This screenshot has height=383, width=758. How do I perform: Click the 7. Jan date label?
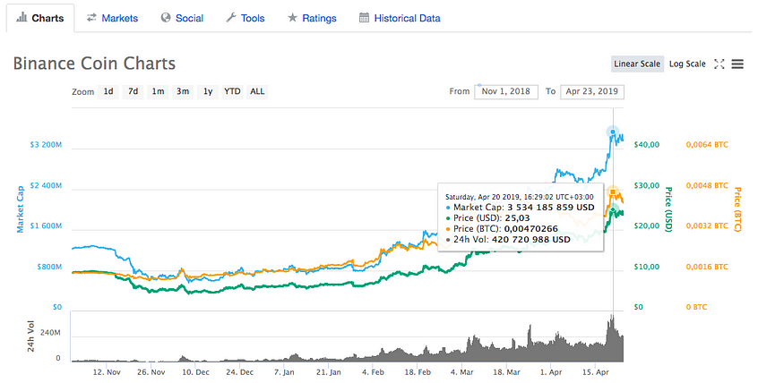tap(284, 372)
